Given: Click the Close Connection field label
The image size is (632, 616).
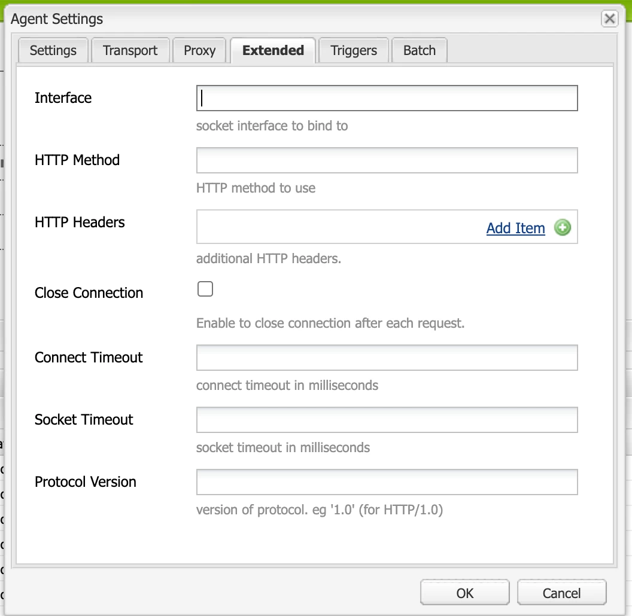Looking at the screenshot, I should [x=89, y=293].
